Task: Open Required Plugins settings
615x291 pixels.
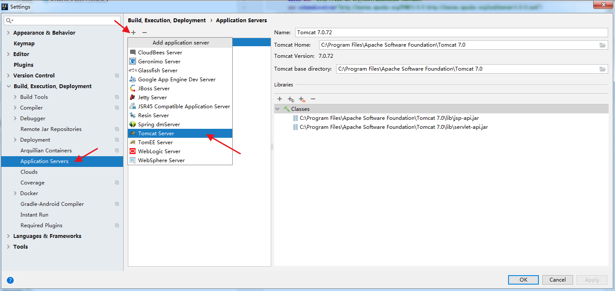Action: pos(41,225)
